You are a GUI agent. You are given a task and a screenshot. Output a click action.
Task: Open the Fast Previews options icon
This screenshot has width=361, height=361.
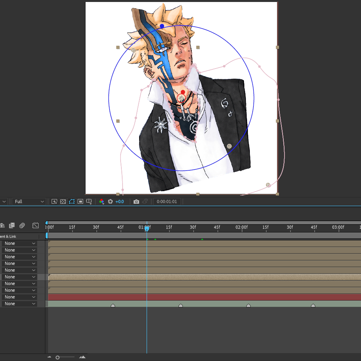54,202
